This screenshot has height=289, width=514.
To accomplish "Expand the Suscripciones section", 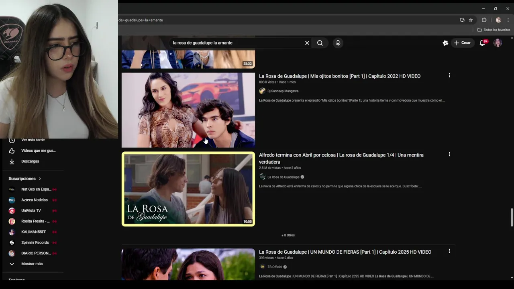I will [x=25, y=179].
